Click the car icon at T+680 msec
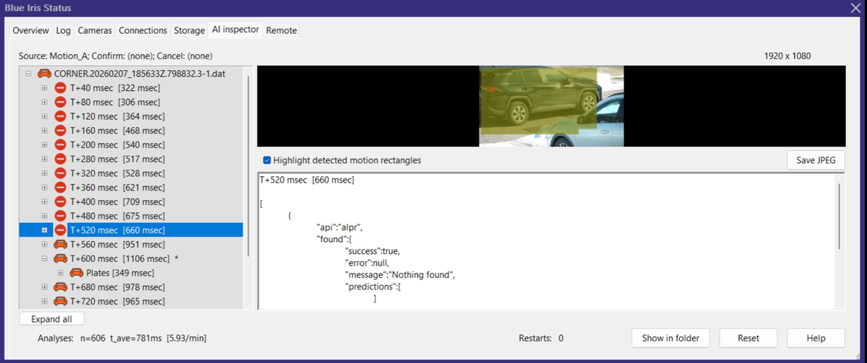 point(61,287)
